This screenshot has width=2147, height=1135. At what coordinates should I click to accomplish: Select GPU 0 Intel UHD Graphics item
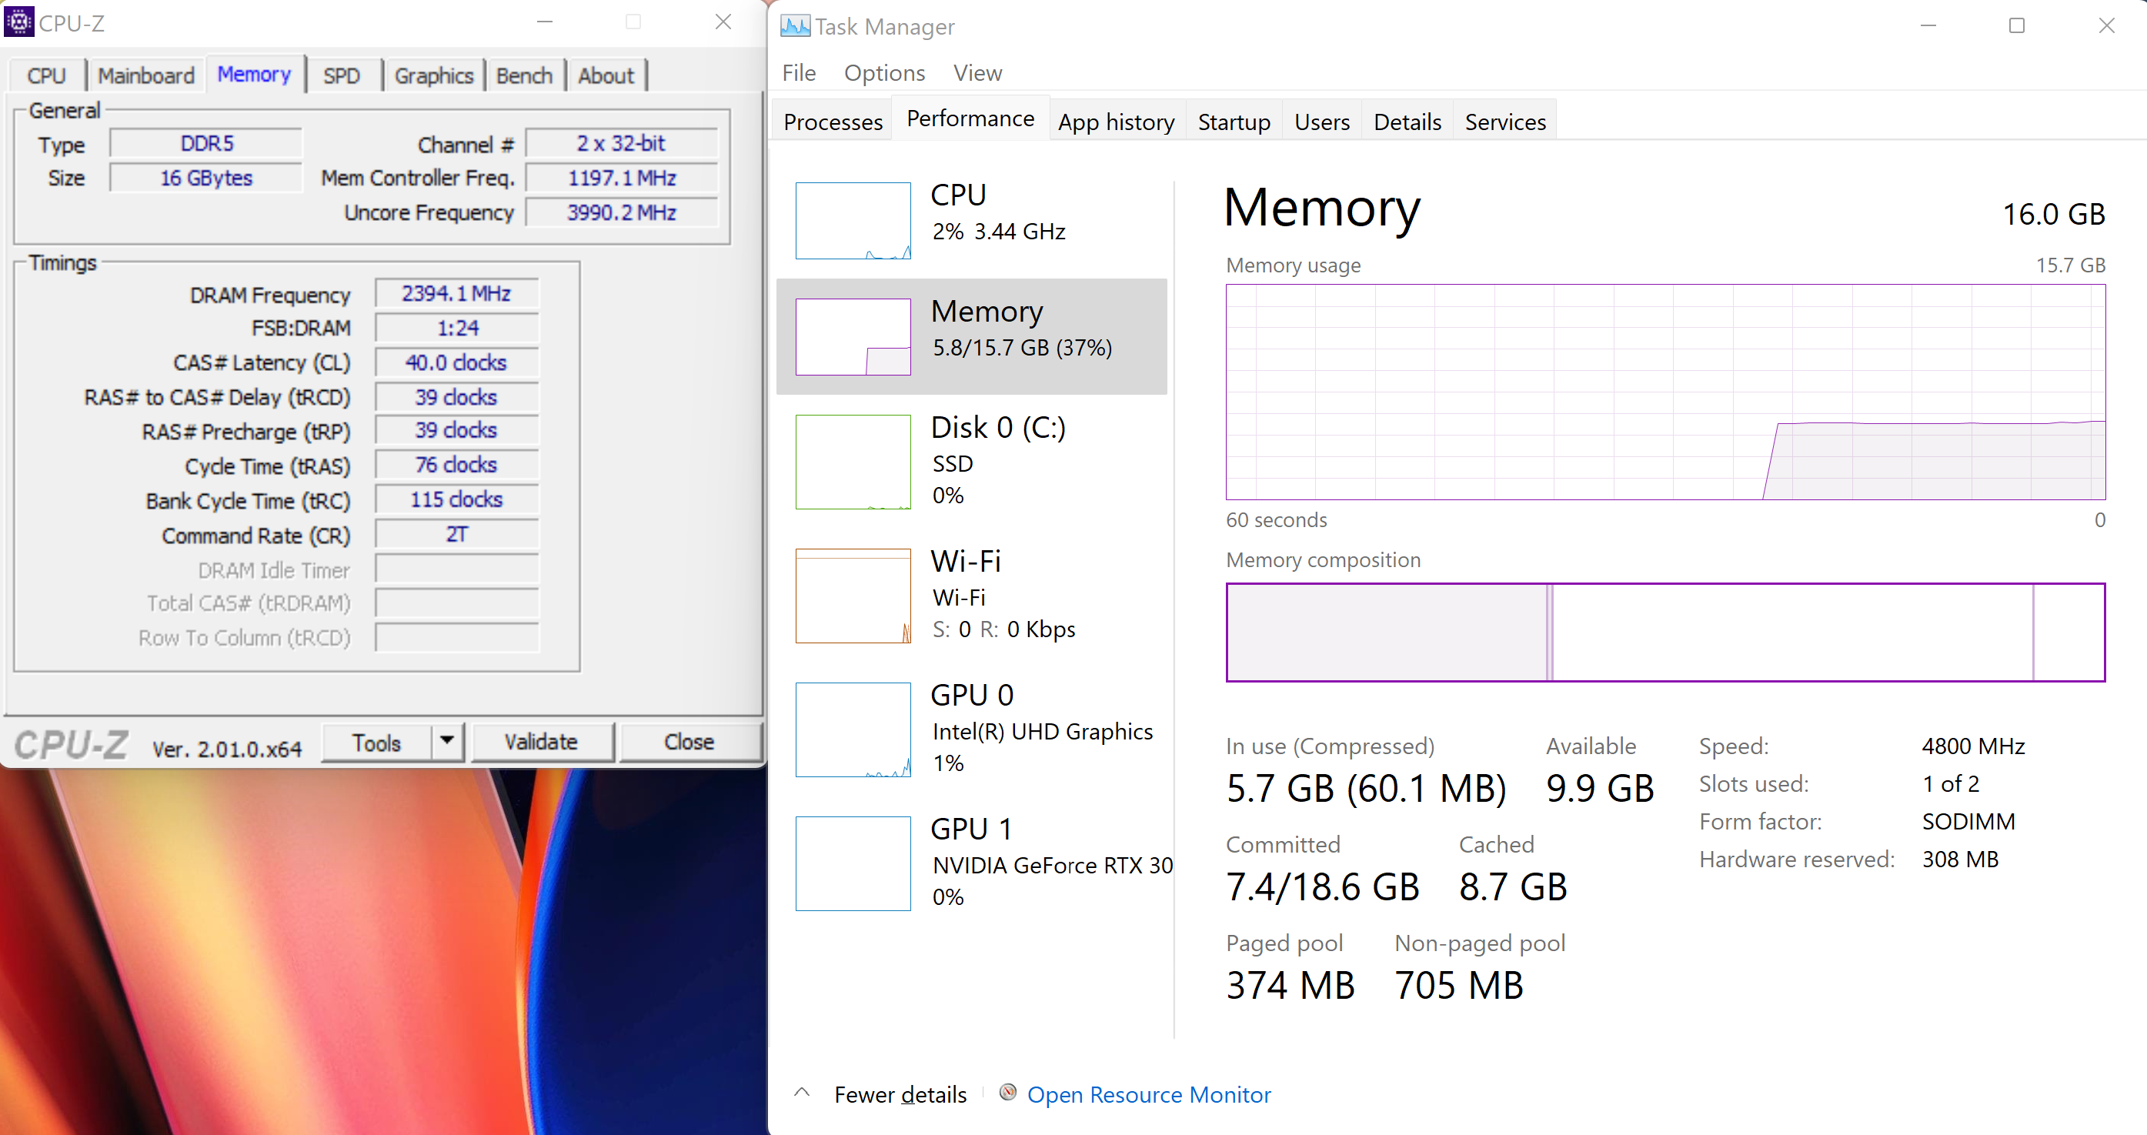[971, 729]
